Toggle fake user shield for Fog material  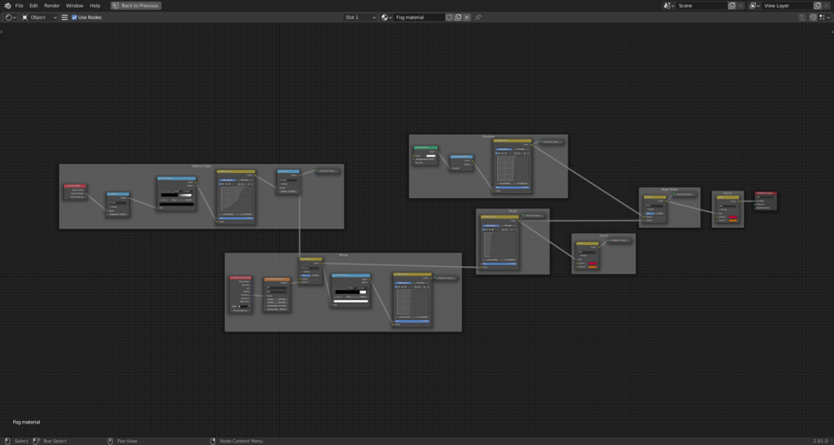[450, 17]
